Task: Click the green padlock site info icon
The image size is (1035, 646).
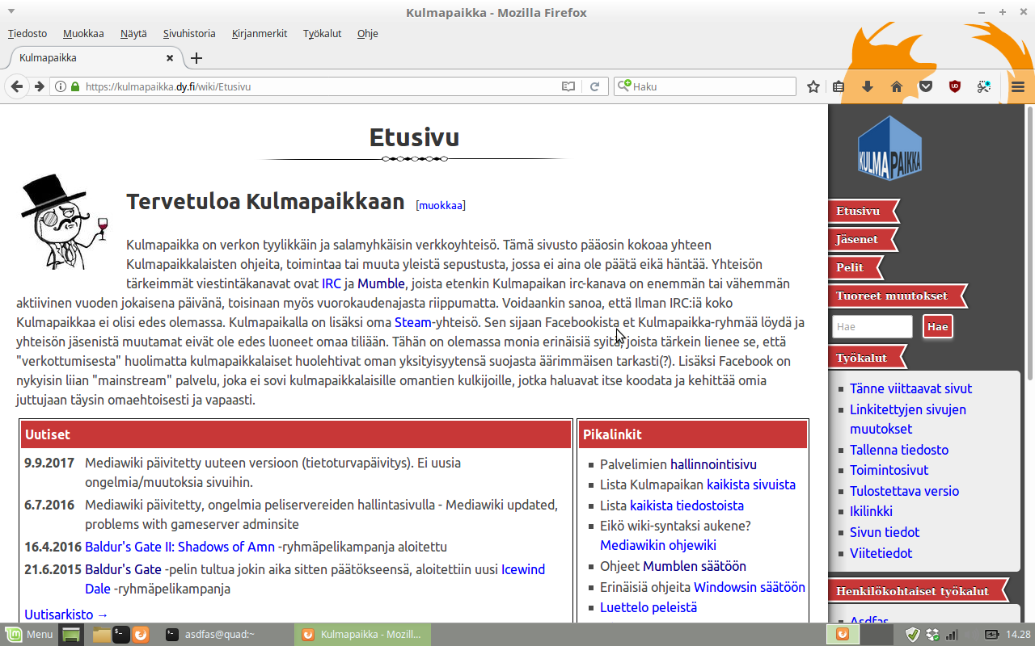Action: (x=75, y=86)
